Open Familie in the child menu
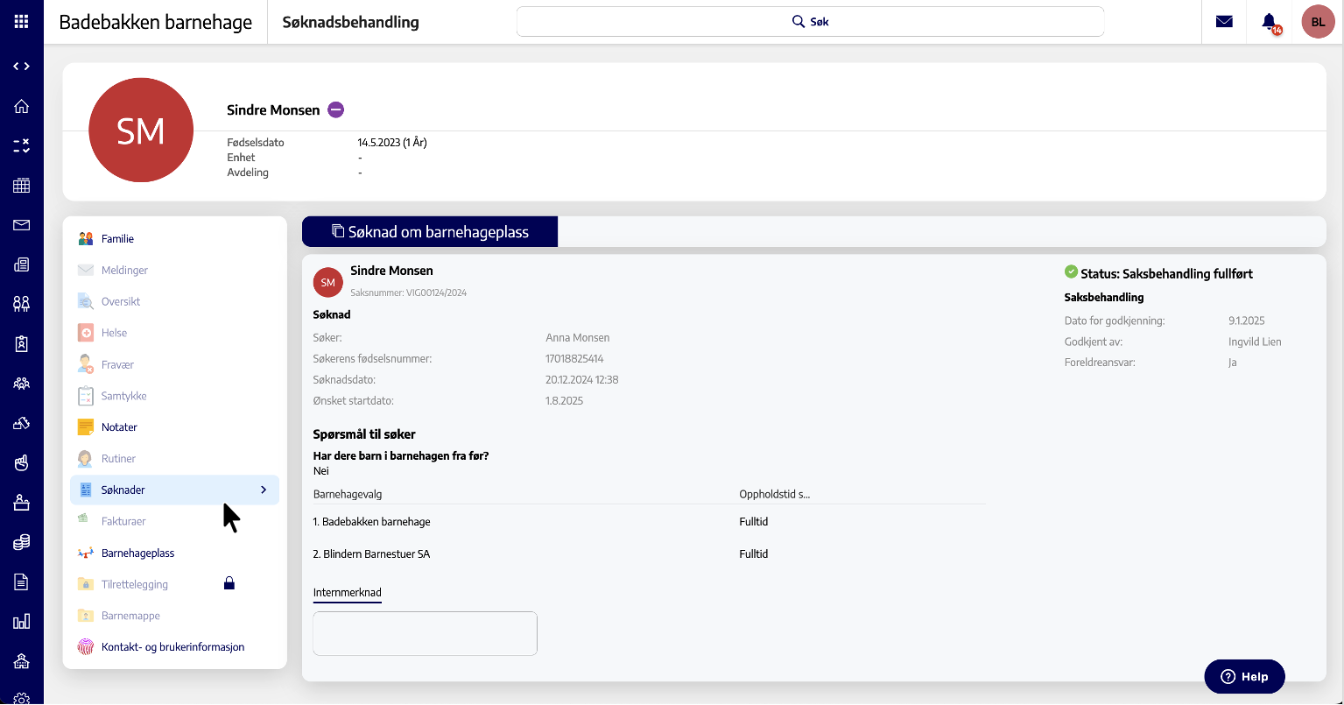The image size is (1344, 705). click(x=117, y=239)
